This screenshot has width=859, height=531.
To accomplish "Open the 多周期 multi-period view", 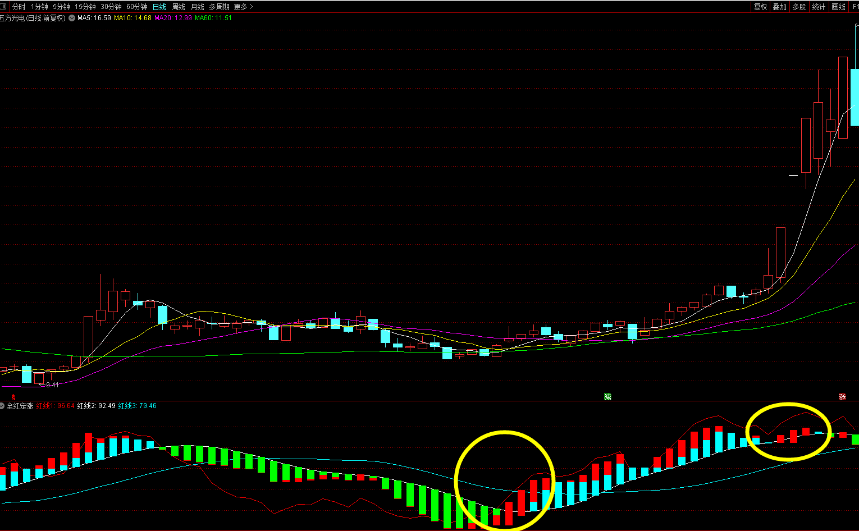I will tap(219, 7).
